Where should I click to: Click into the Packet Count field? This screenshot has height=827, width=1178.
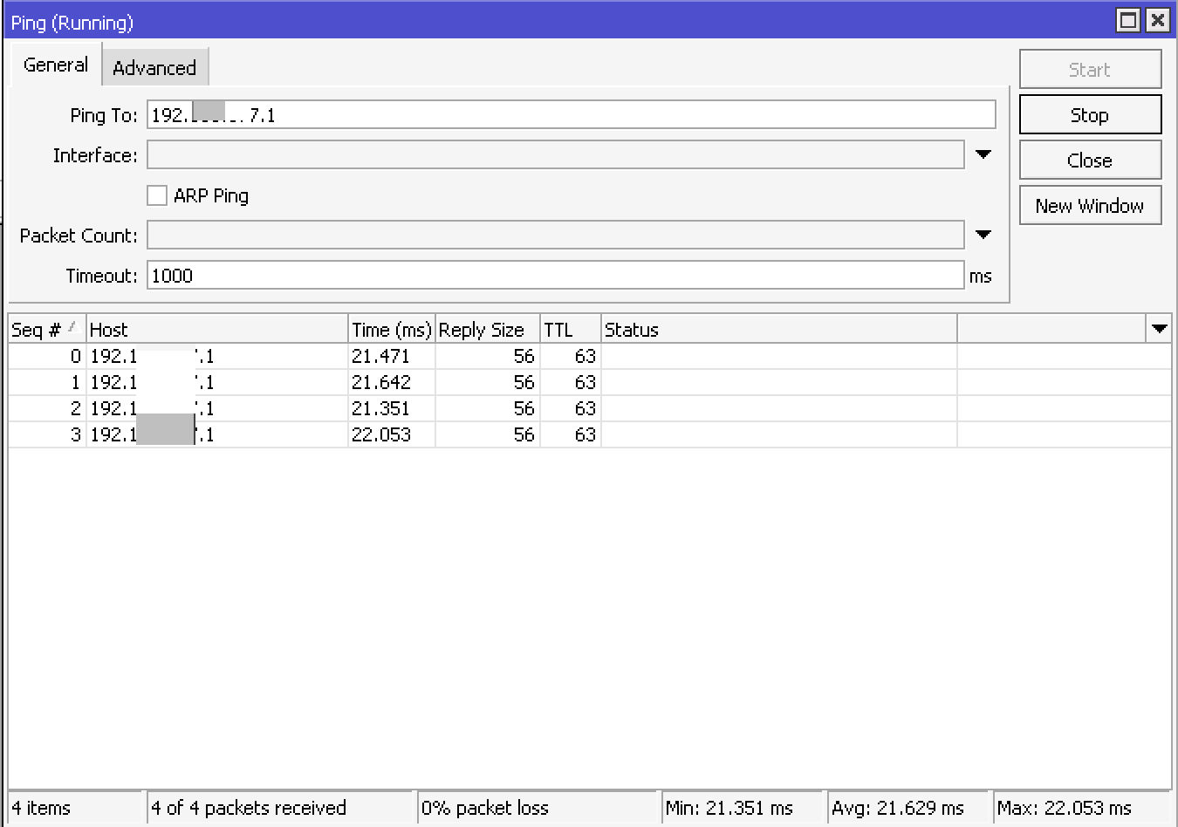(x=556, y=235)
